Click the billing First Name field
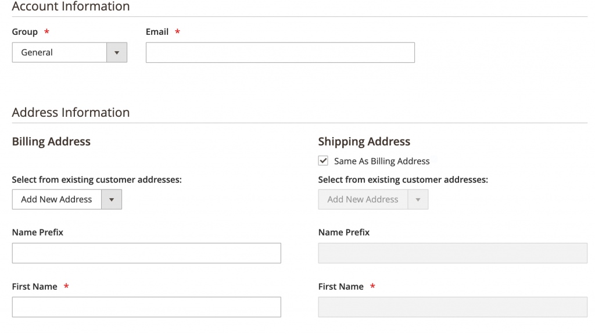 click(x=146, y=307)
